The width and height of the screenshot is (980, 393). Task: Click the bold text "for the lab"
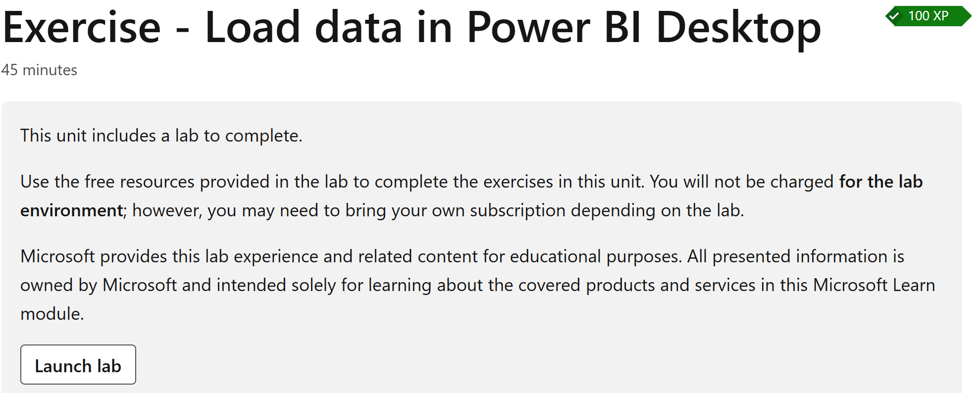point(881,182)
